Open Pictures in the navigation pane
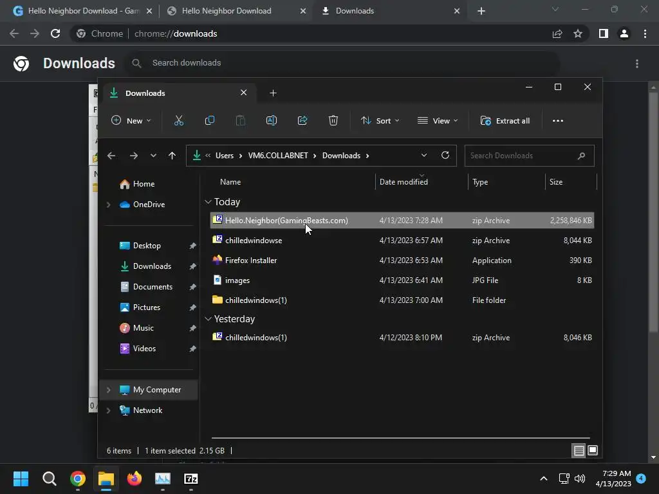 (147, 307)
